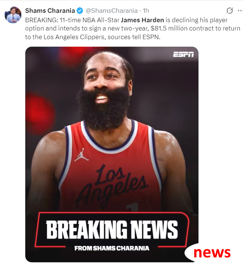
Task: Open the attached ESPN breaking news image
Action: click(x=112, y=154)
